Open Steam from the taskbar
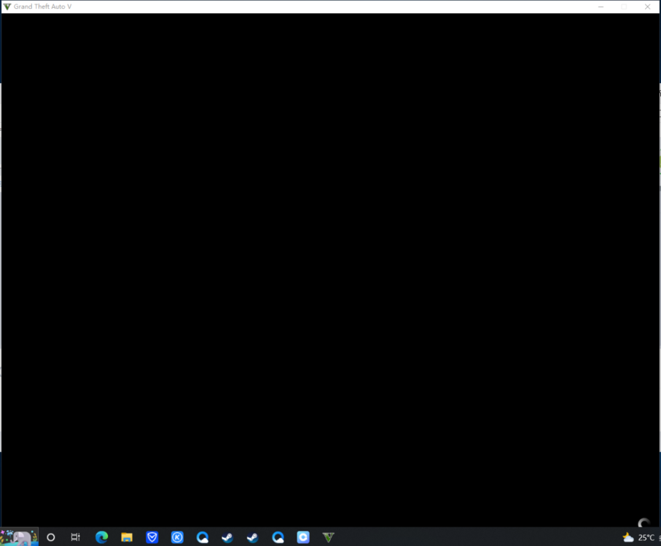This screenshot has height=546, width=661. click(x=227, y=537)
